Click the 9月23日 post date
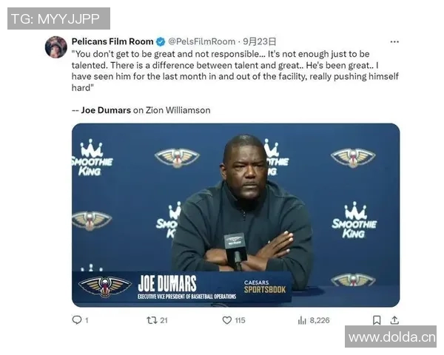The height and width of the screenshot is (355, 444). 260,41
